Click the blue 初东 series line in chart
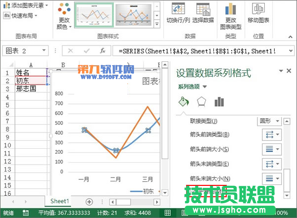The width and height of the screenshot is (297, 218). (x=133, y=143)
